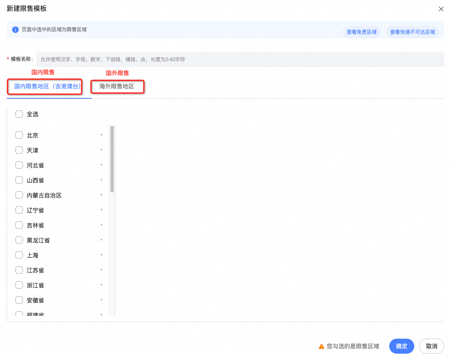The image size is (453, 357).
Task: Expand the 河北省 sub-regions chevron
Action: [101, 165]
